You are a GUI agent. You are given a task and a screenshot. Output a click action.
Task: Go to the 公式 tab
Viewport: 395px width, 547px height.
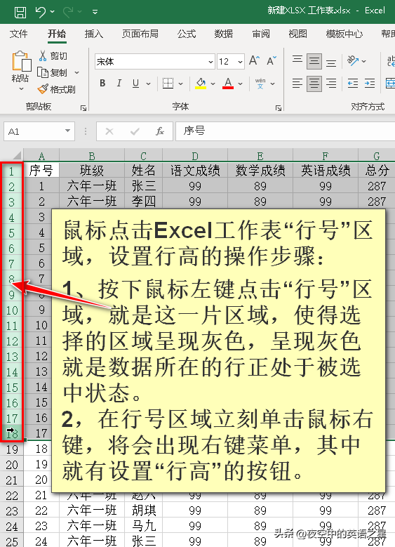(x=187, y=34)
